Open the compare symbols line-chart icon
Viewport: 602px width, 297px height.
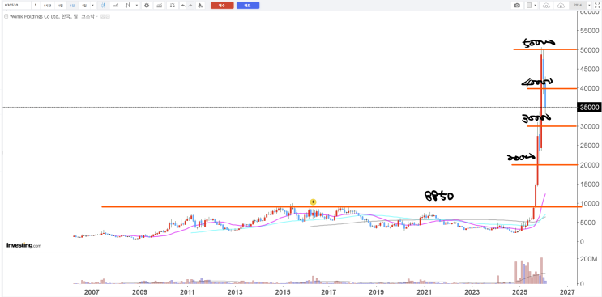[x=115, y=6]
